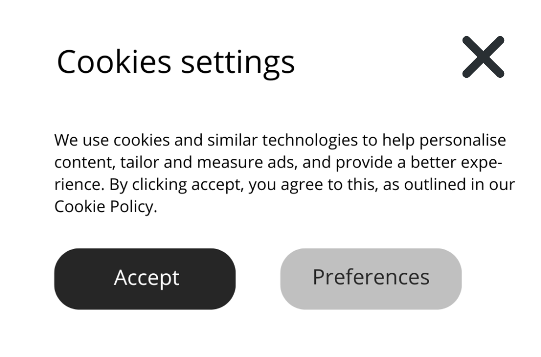
Task: Click the 'Accept' label text
Action: pos(147,278)
